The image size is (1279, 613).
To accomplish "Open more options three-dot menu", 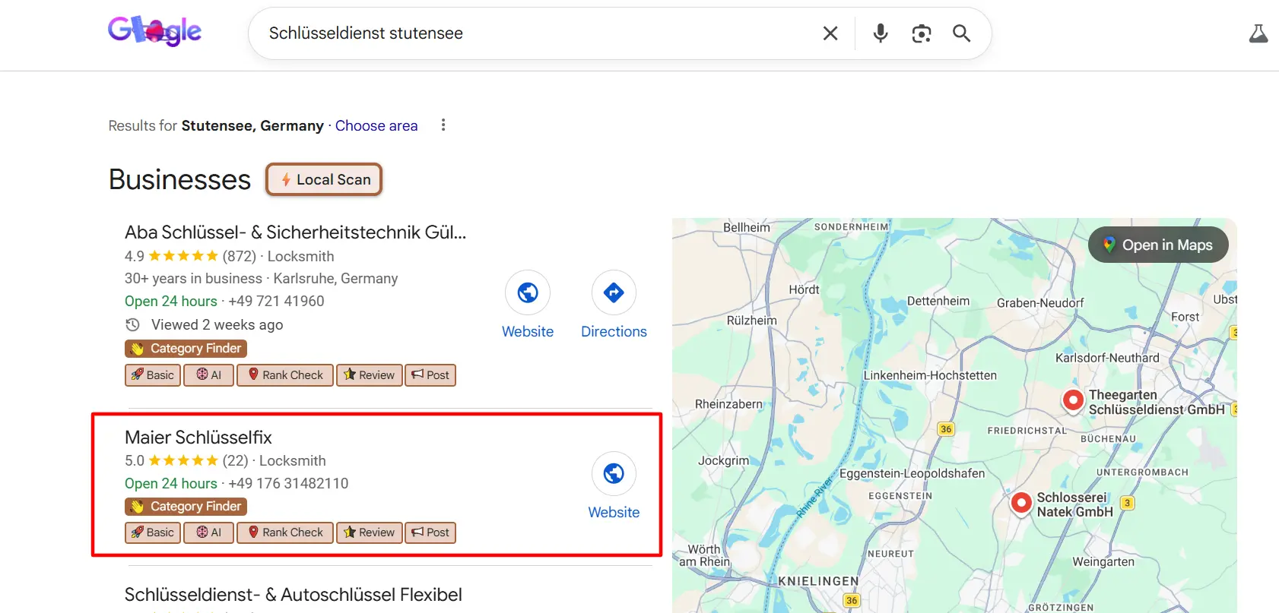I will [x=443, y=125].
